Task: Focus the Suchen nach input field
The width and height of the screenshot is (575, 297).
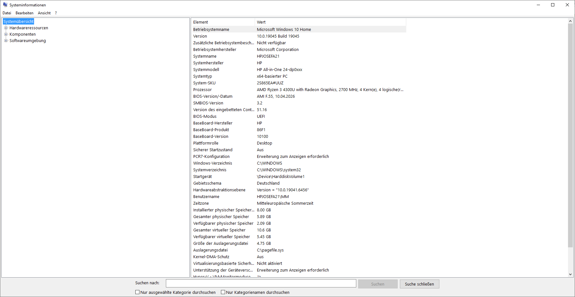Action: tap(261, 283)
